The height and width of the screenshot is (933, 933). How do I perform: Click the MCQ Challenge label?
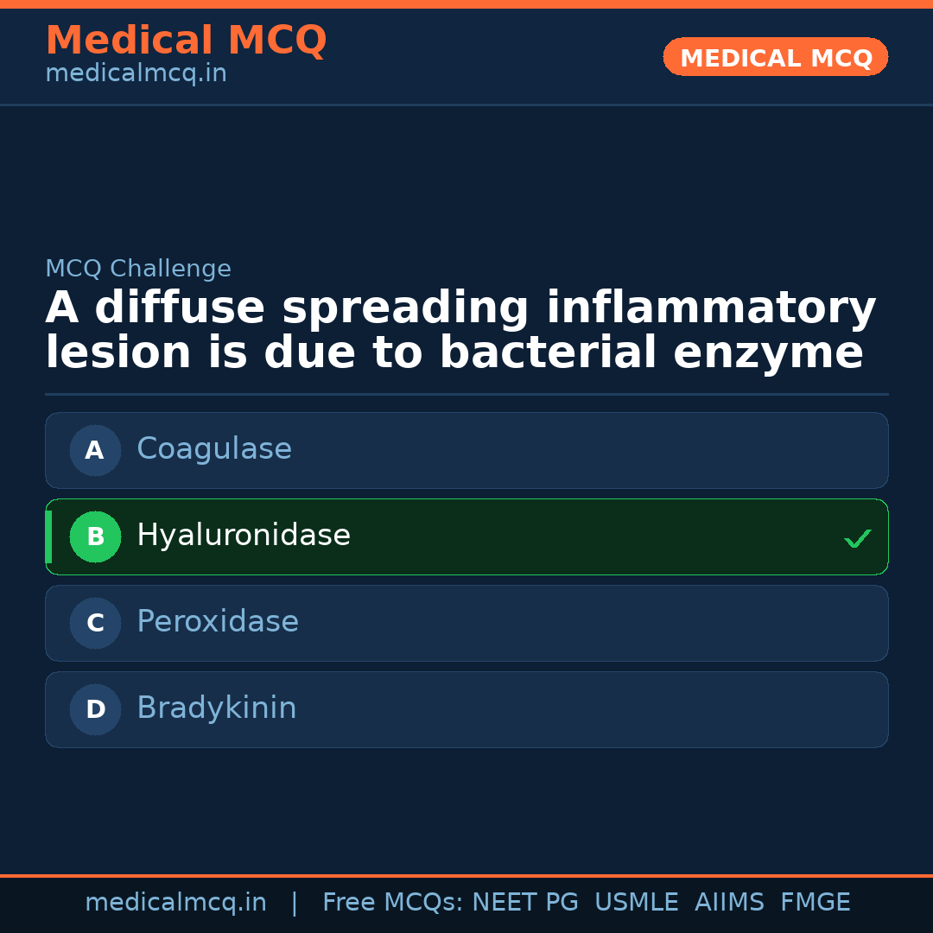138,269
